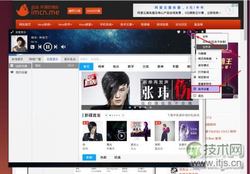Open the FileZilla 3.9.0.5 article link
The width and height of the screenshot is (250, 174).
coord(221,132)
